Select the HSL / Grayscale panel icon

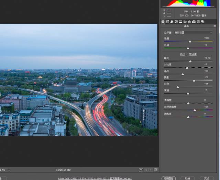tap(176, 22)
